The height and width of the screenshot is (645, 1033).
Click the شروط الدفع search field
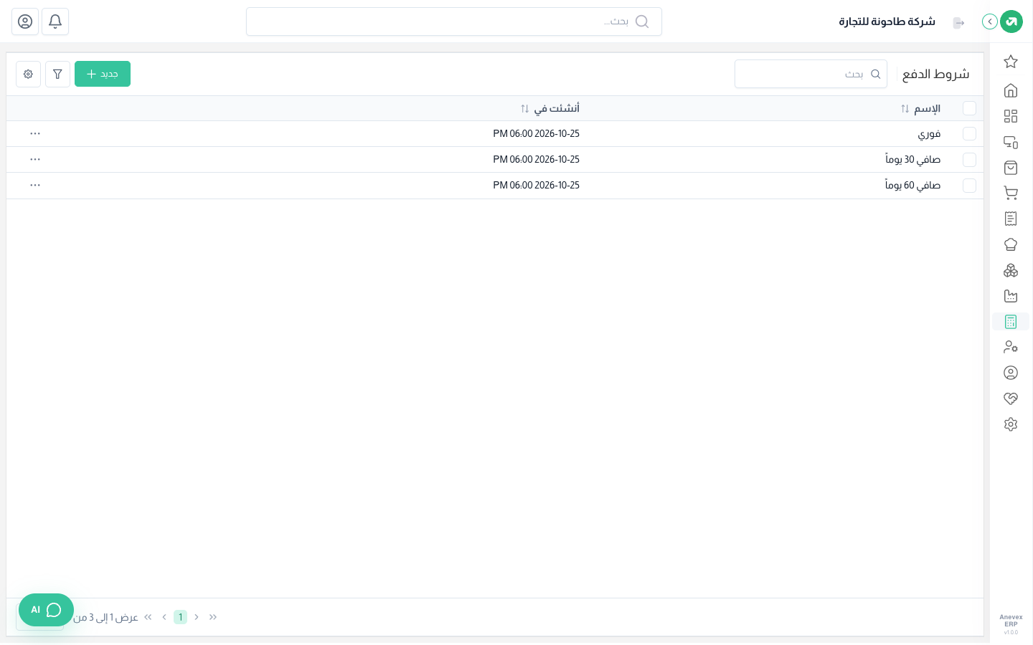coord(811,74)
